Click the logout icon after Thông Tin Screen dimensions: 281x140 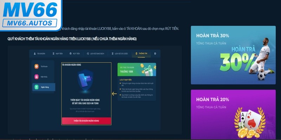click(x=155, y=54)
